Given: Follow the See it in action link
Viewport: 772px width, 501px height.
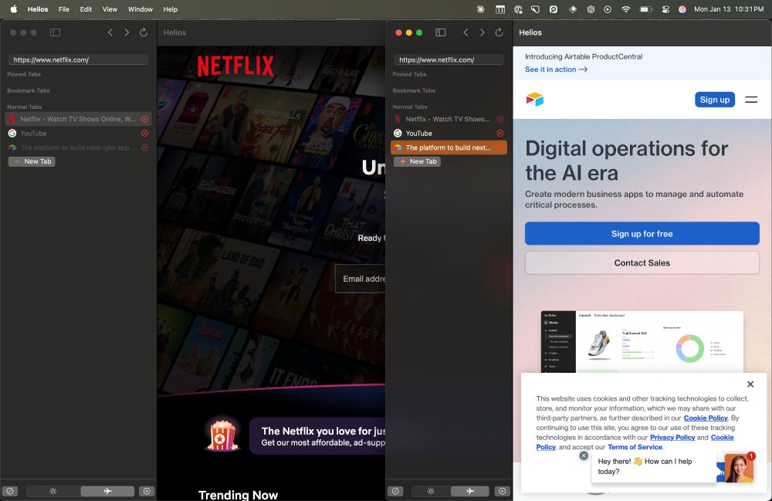Looking at the screenshot, I should tap(557, 69).
